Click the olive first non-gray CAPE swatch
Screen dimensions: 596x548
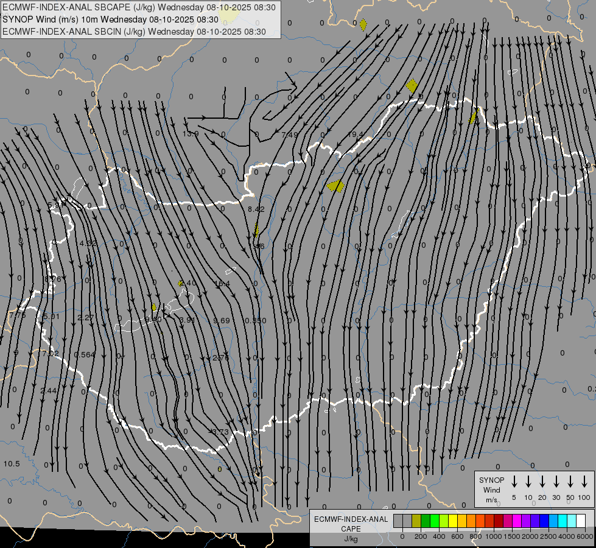point(416,521)
